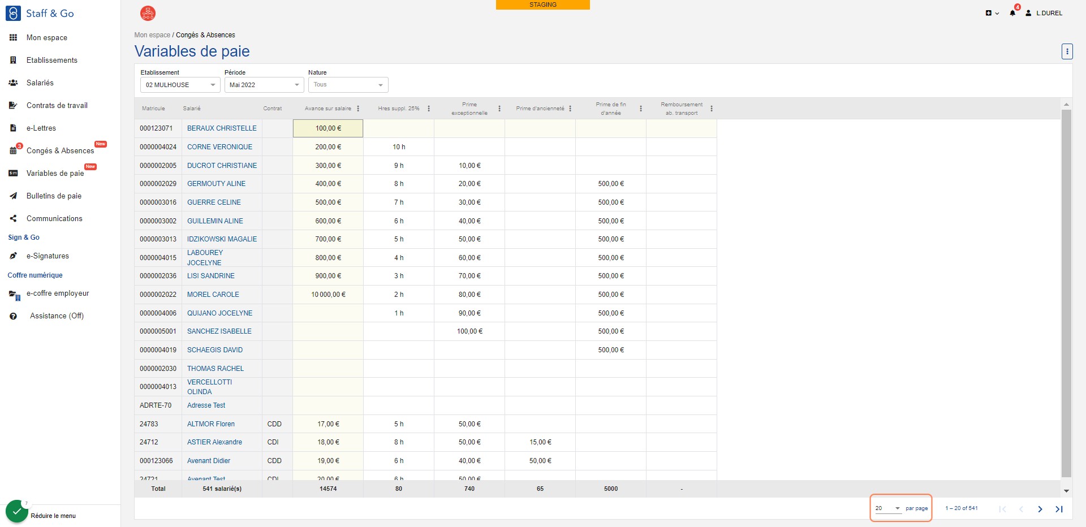
Task: Open Contrats de travail in sidebar
Action: [x=57, y=106]
